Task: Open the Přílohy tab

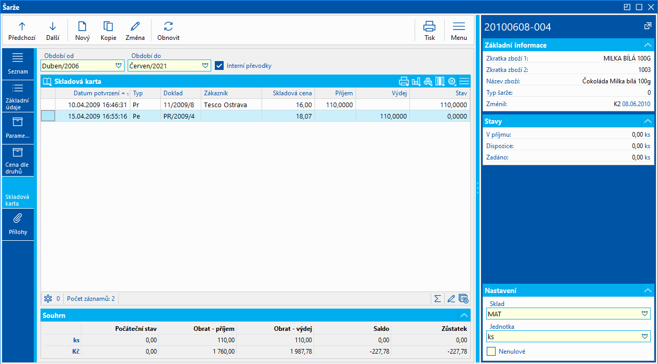Action: coord(18,224)
